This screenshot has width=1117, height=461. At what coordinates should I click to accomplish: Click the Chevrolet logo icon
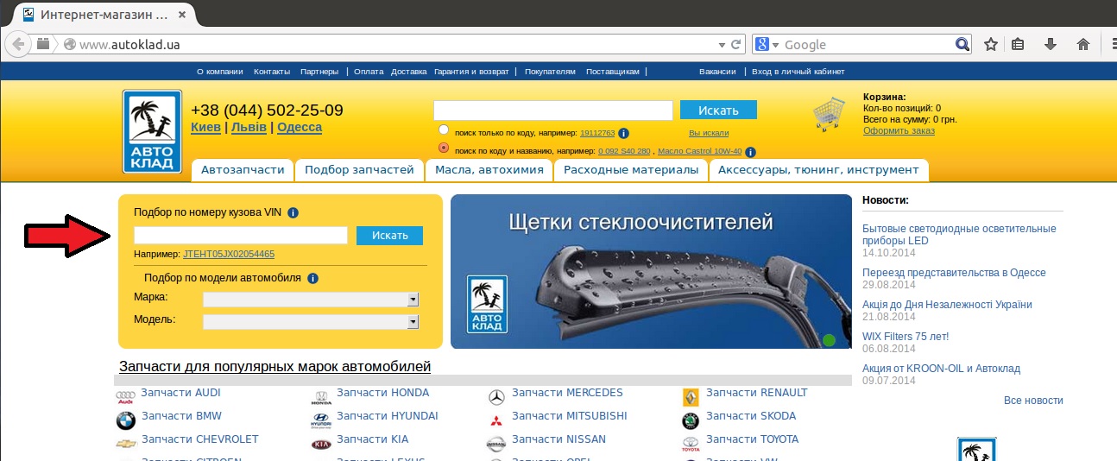pos(126,444)
